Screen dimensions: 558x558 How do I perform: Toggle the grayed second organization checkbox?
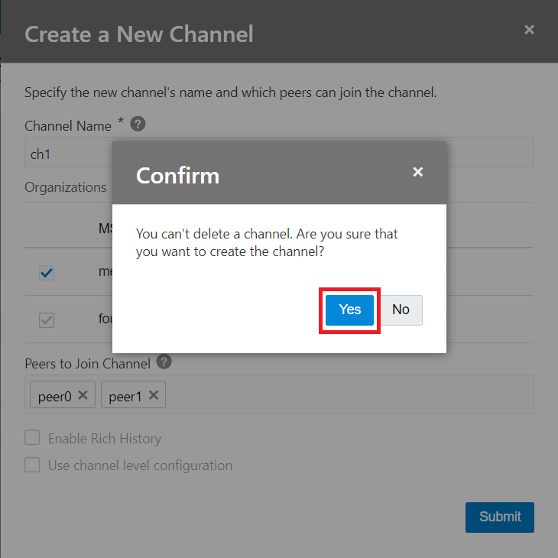point(47,320)
